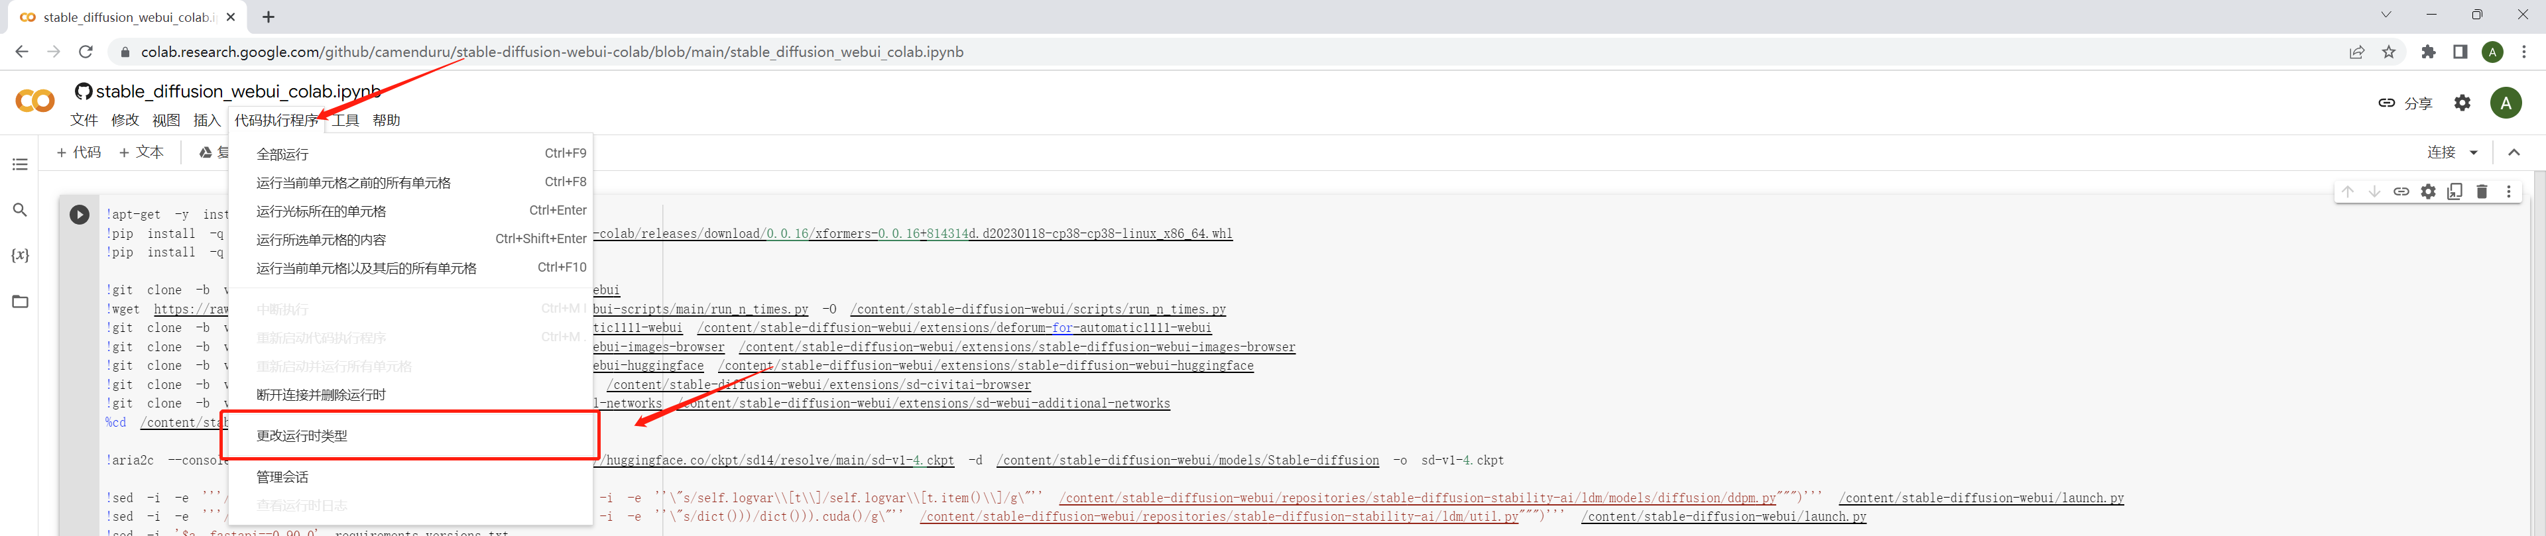
Task: Open tab search chevron in title bar
Action: [2385, 15]
